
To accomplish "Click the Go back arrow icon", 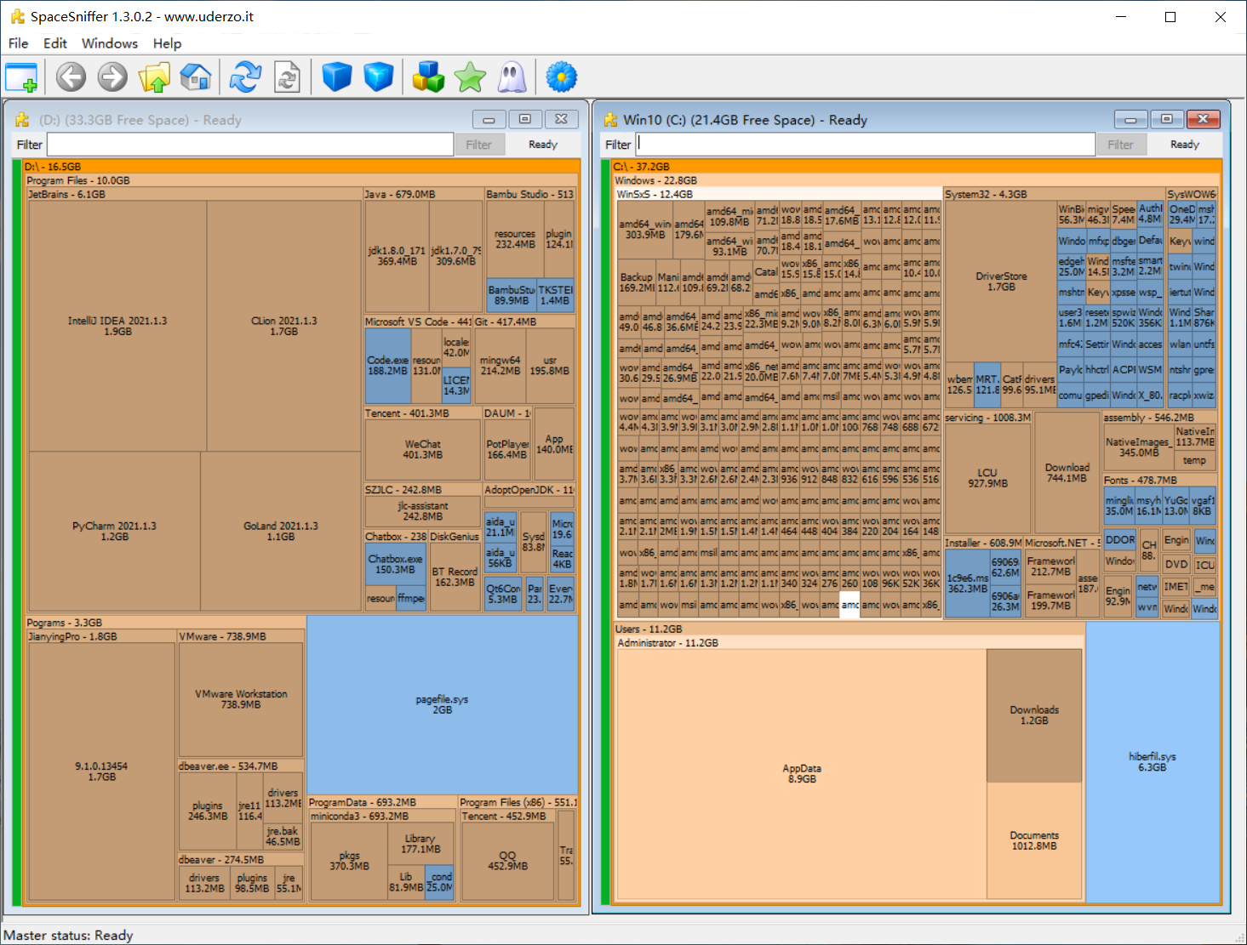I will (71, 77).
